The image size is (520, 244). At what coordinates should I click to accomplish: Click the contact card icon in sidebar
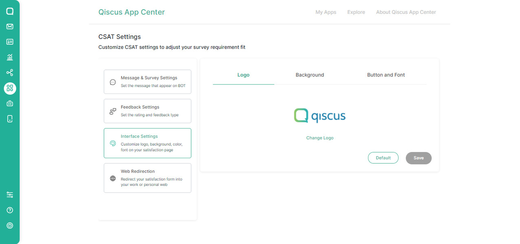9,41
